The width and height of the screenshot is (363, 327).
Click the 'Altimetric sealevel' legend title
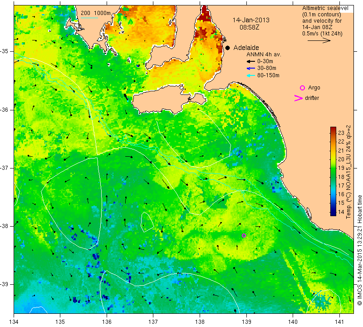[325, 8]
